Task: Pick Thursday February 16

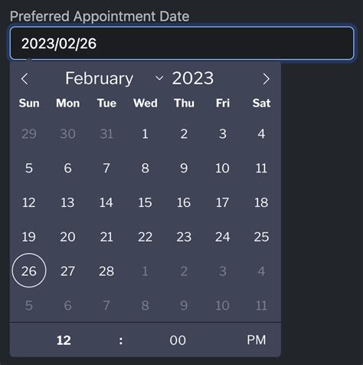Action: coord(184,202)
